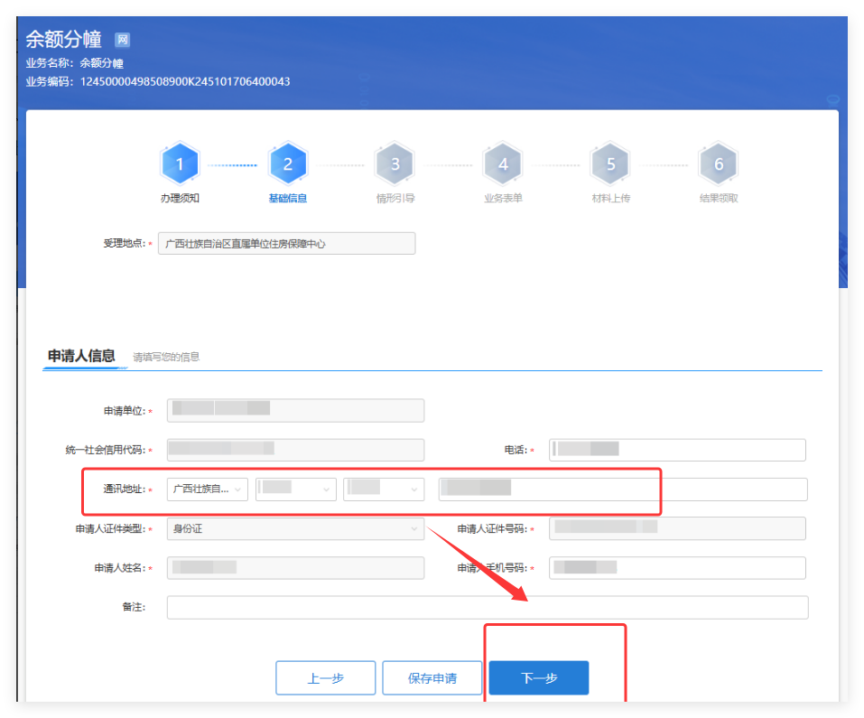Click the 网 badge icon beside title
Viewport: 864px width, 718px height.
click(x=123, y=40)
